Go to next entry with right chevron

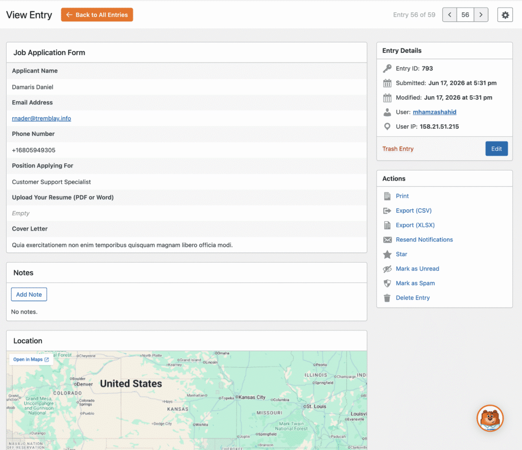tap(481, 15)
